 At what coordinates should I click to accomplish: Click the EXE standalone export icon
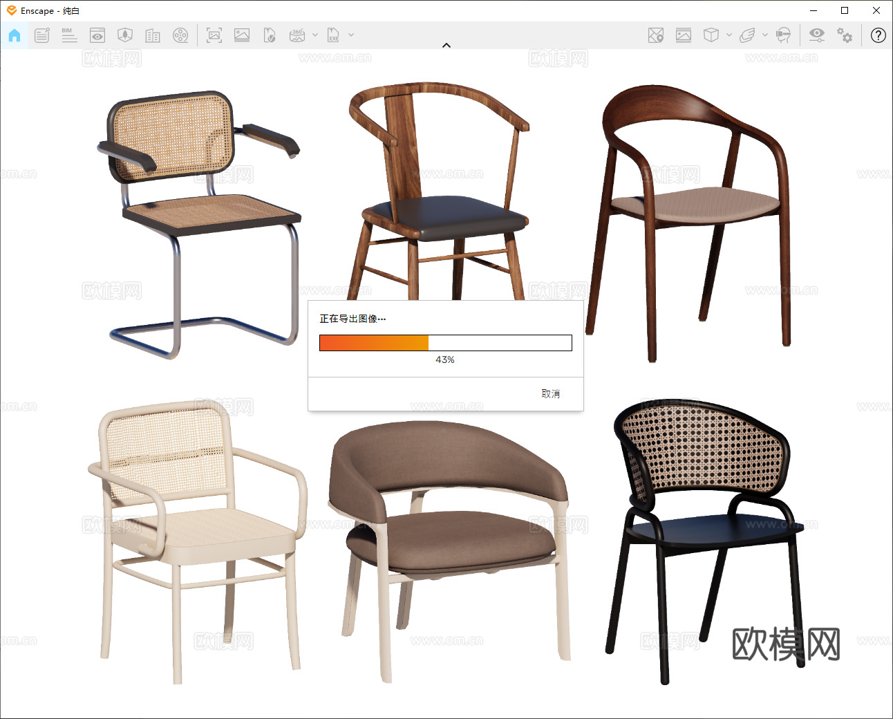point(334,35)
